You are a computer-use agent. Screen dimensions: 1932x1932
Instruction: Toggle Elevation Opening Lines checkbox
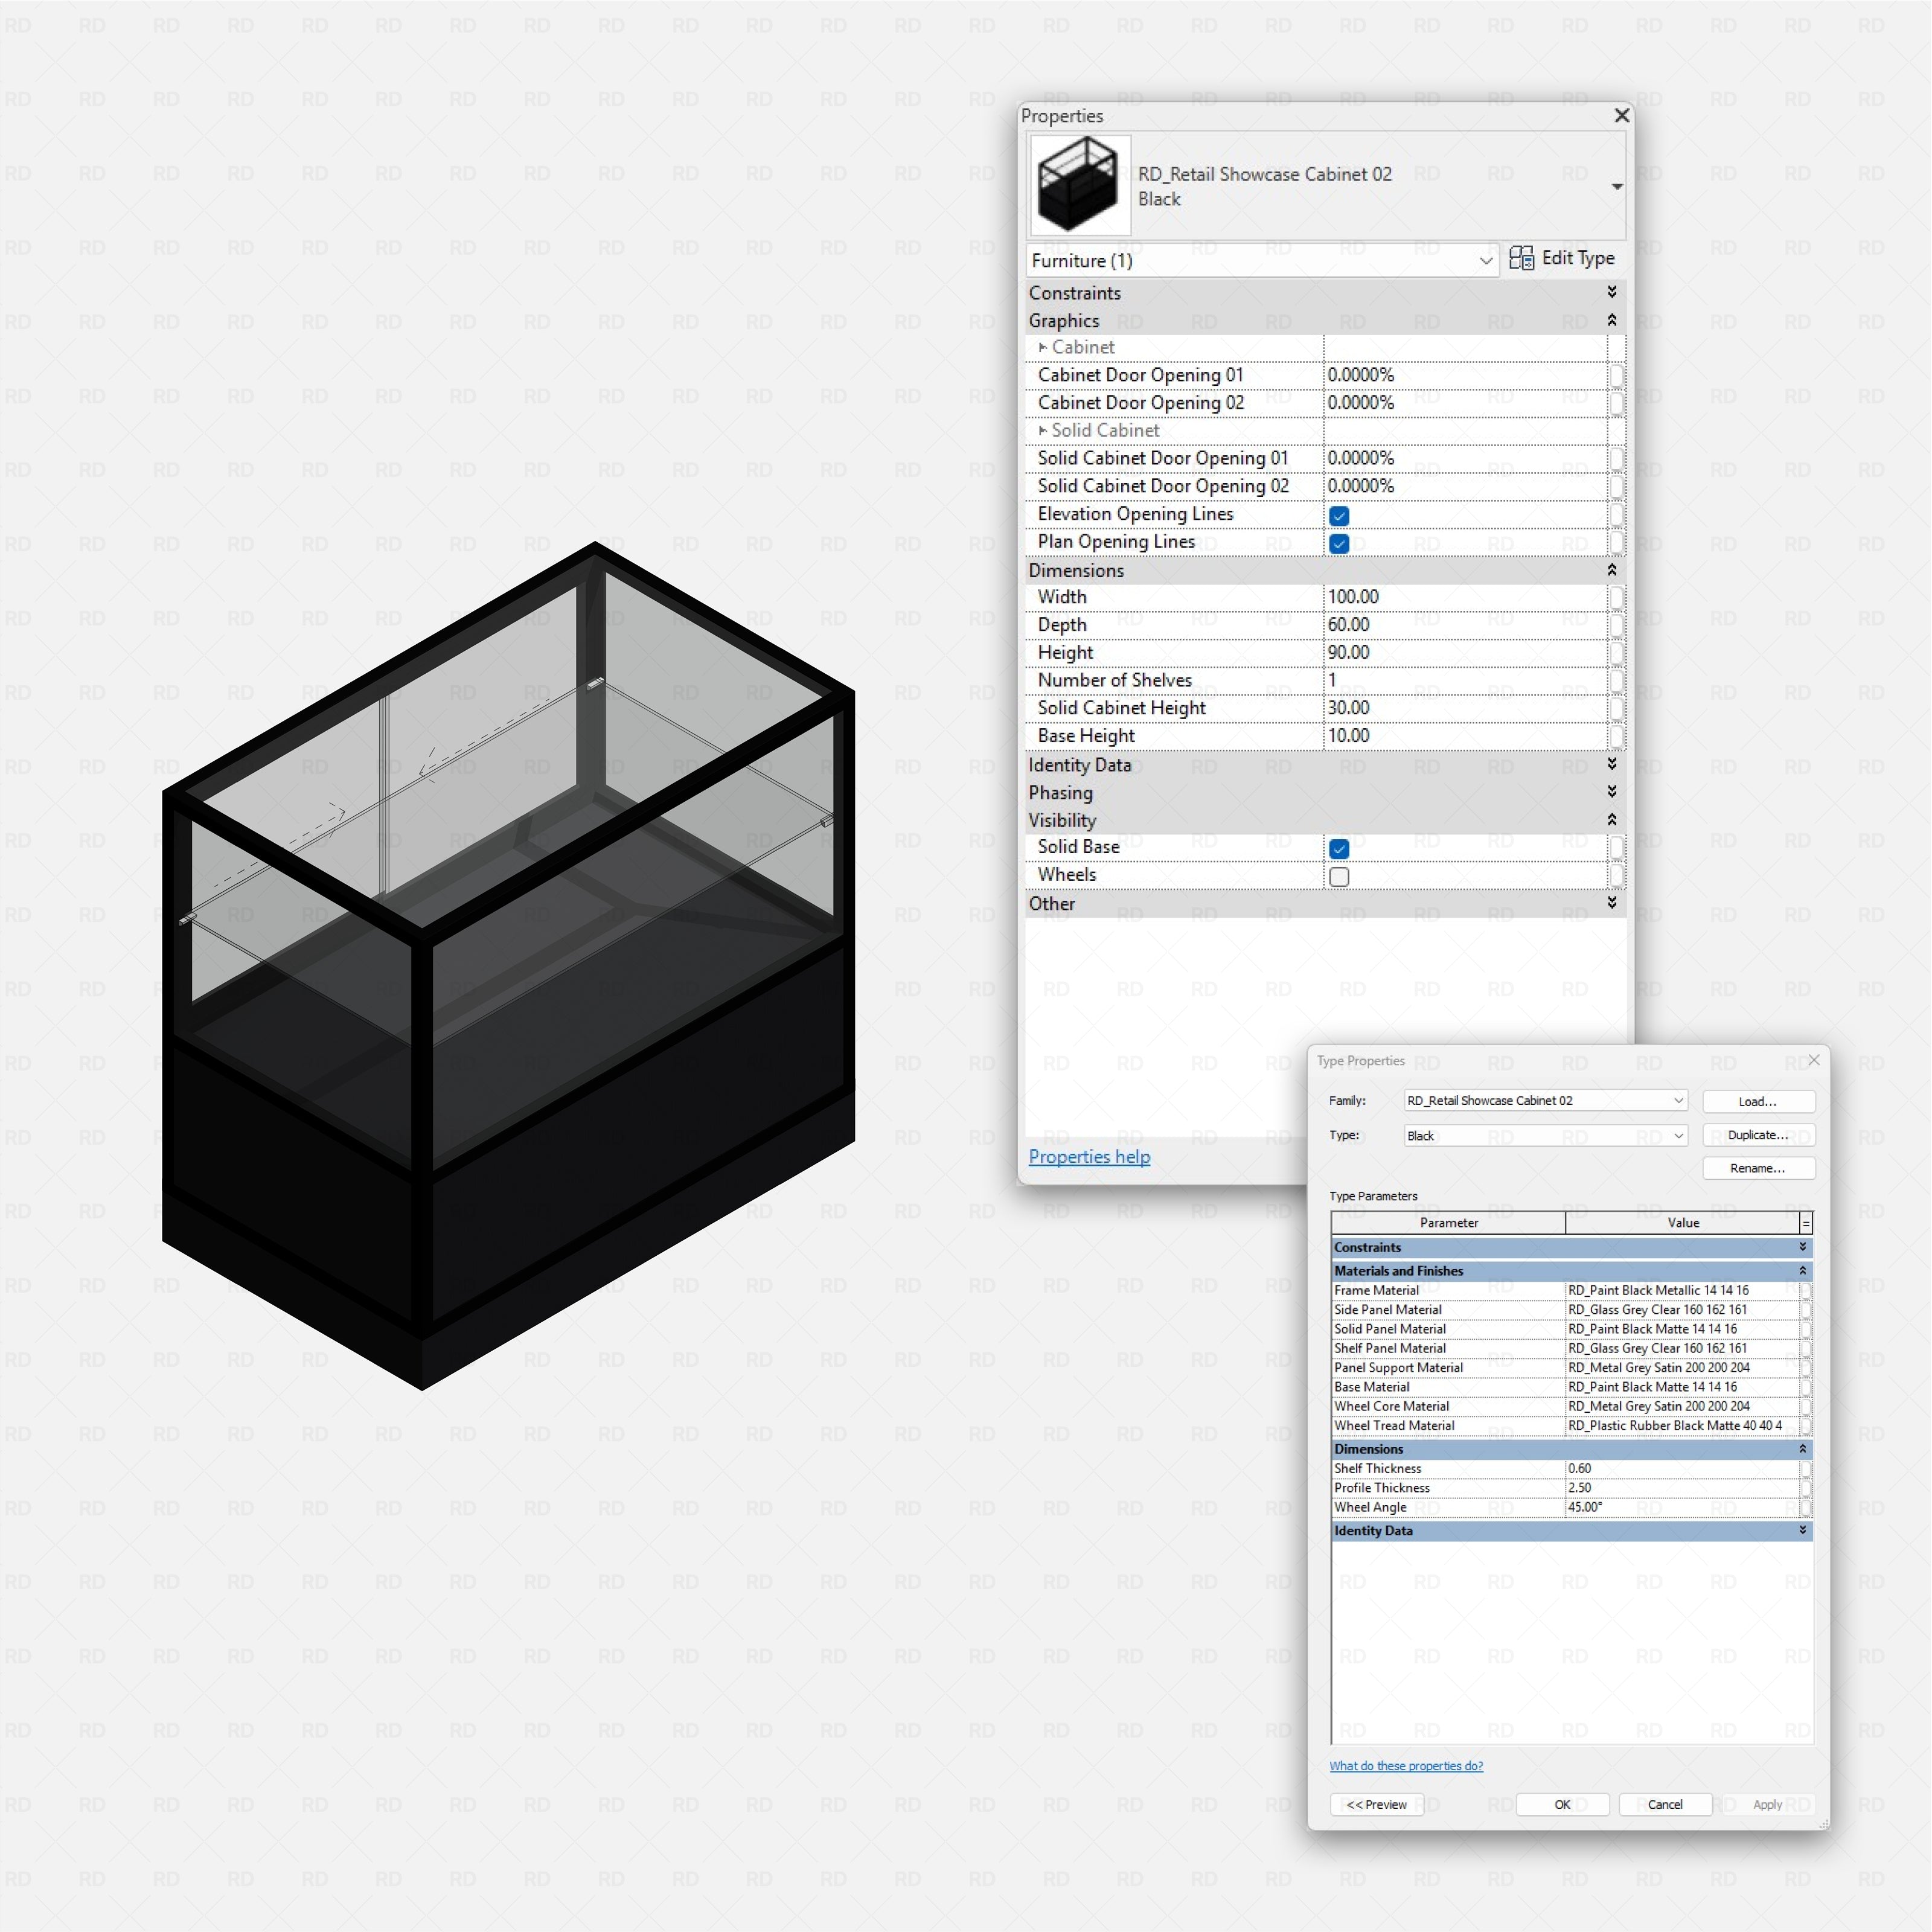click(x=1339, y=515)
